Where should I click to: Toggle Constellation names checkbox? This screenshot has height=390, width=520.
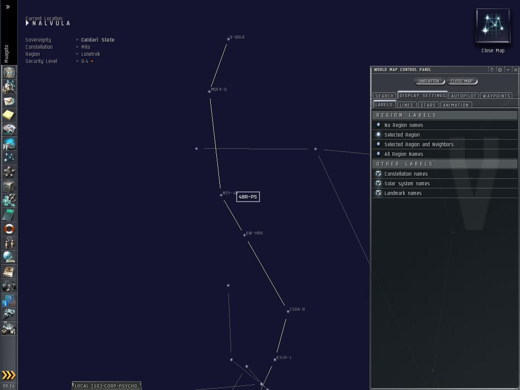378,174
